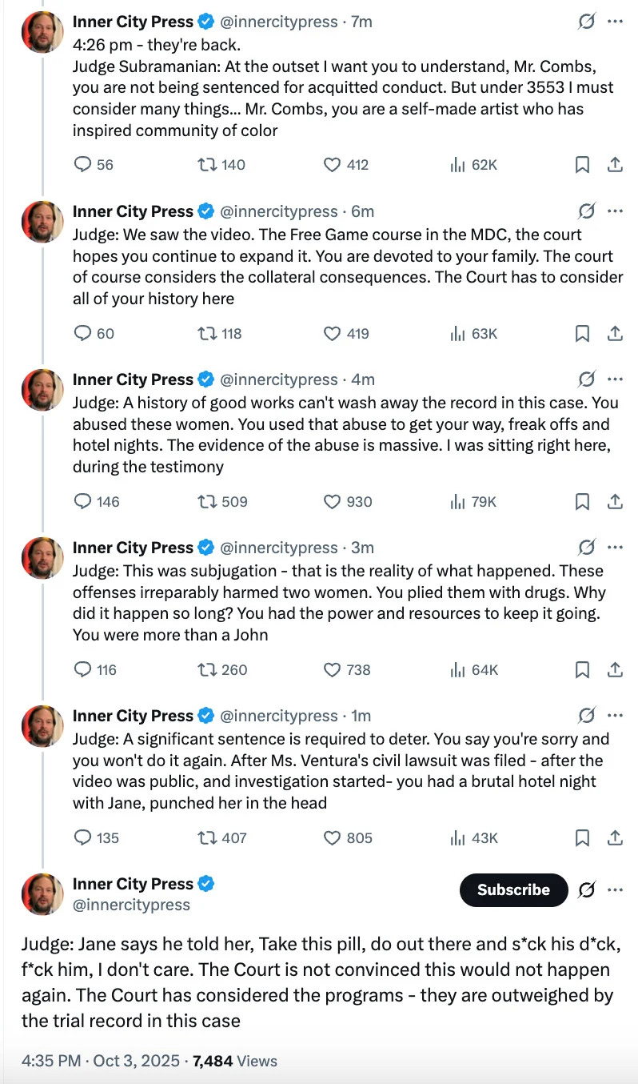Open more options beside Subscribe button
The image size is (638, 1084).
(615, 889)
